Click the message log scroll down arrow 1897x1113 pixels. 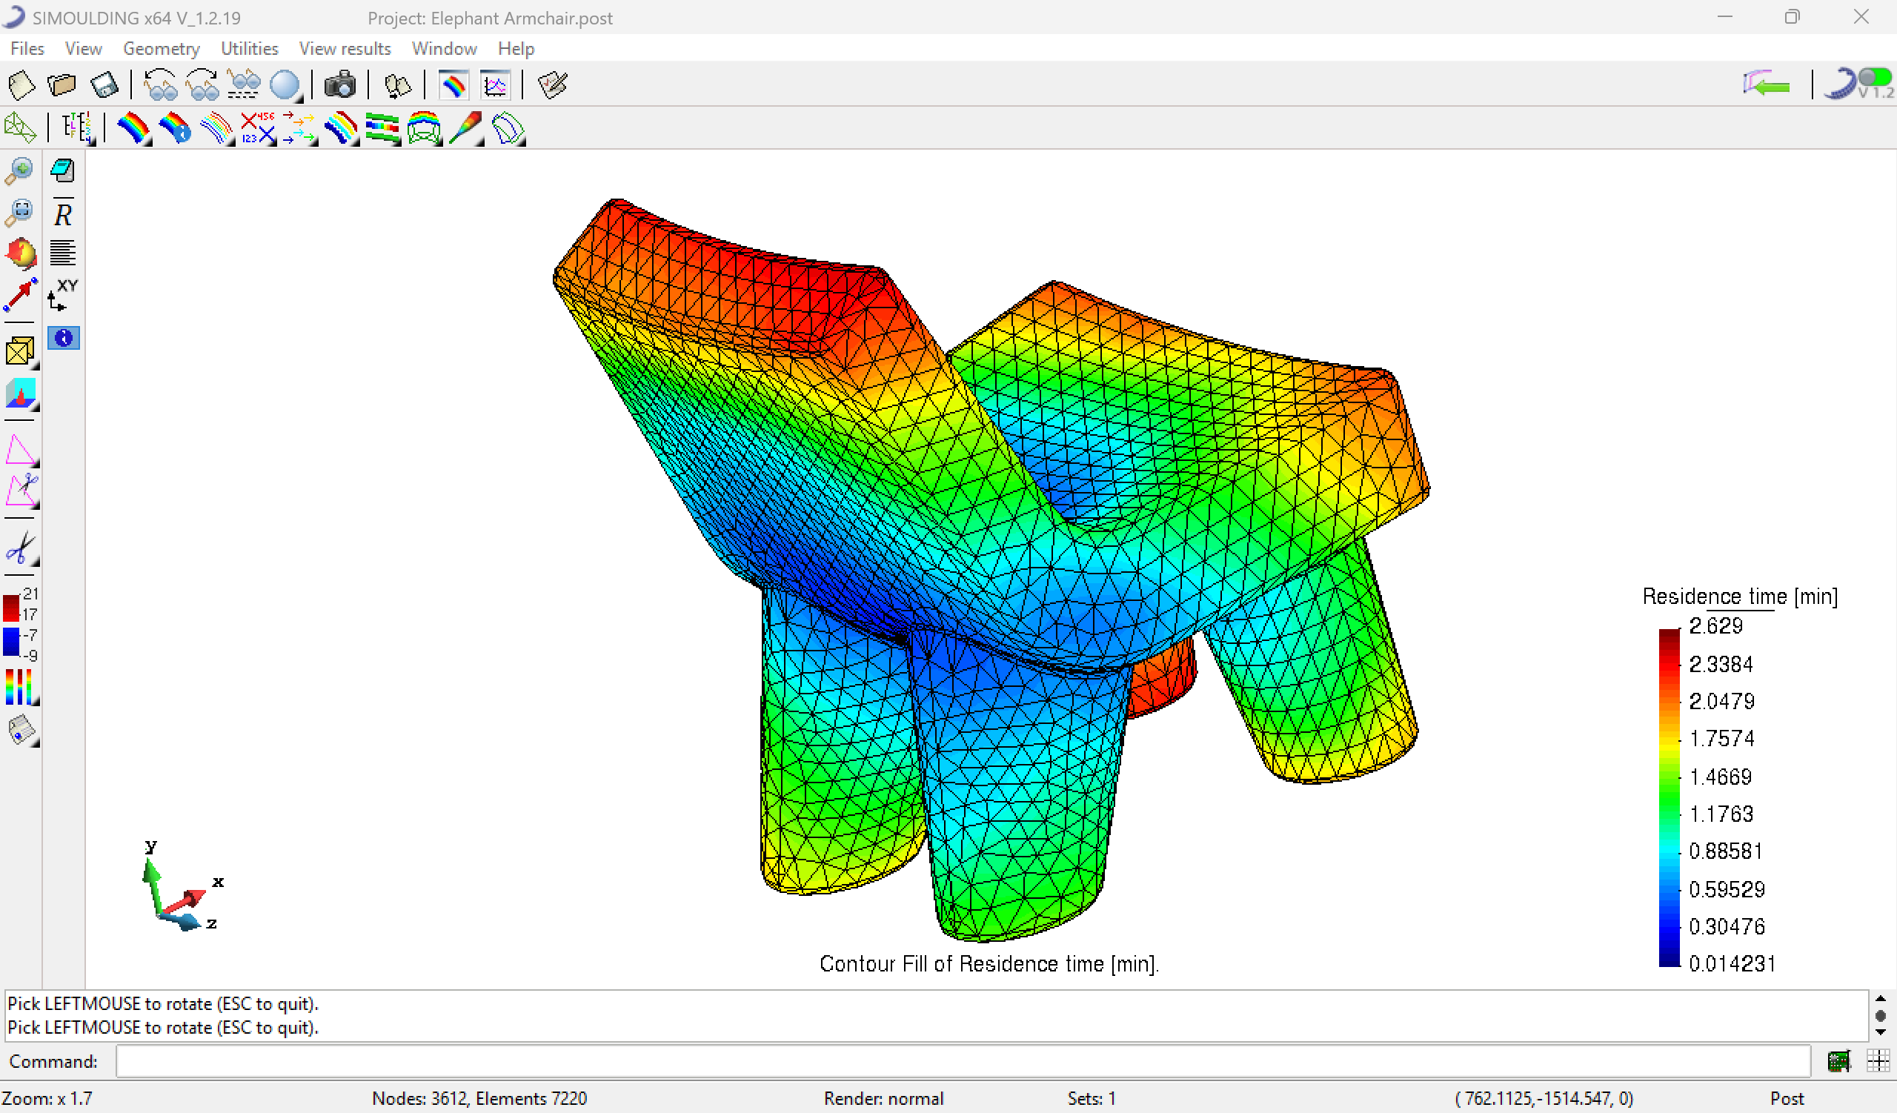1881,1031
